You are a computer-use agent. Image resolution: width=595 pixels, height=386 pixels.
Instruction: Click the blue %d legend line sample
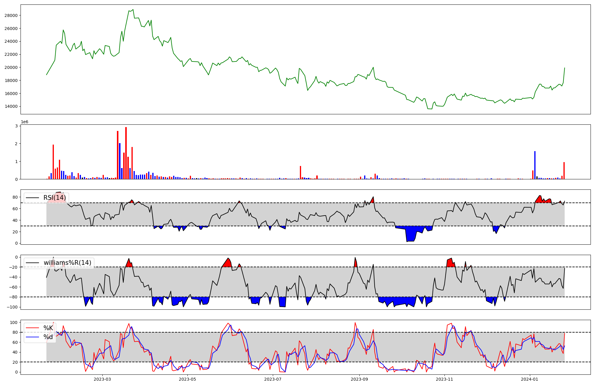click(x=32, y=337)
